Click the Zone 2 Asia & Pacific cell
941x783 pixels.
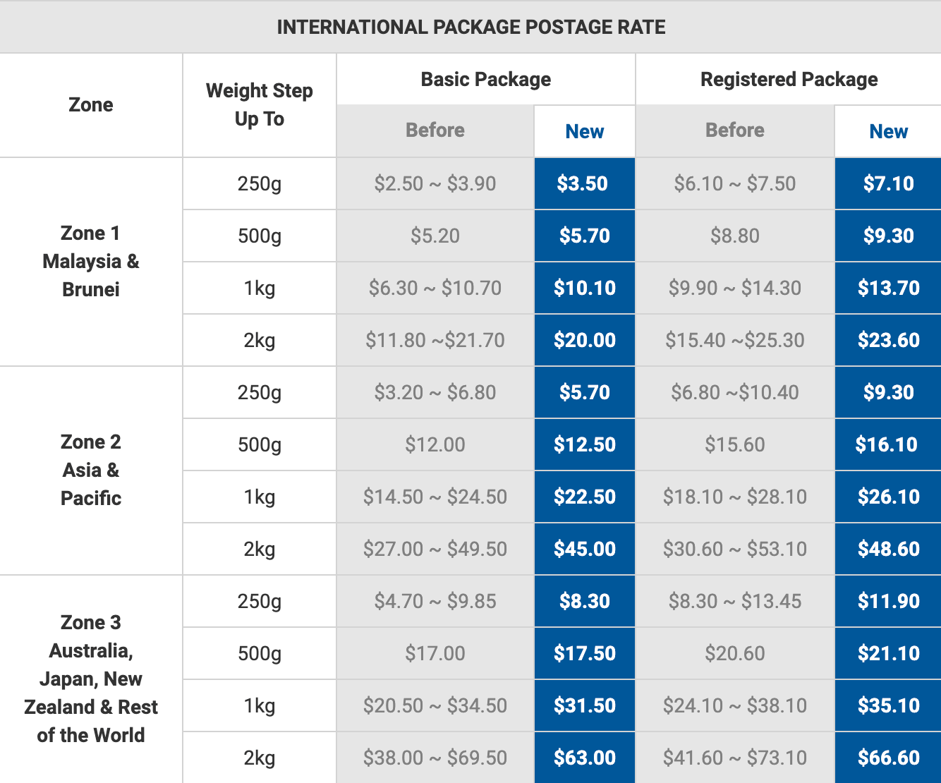91,471
